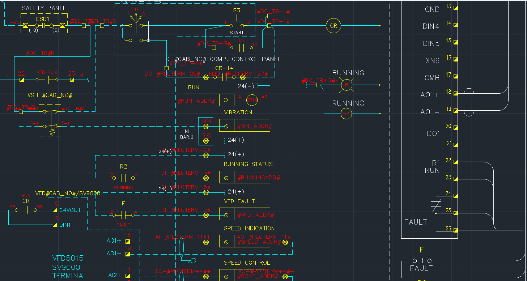Select the RUNNING pilot lamp marked R
Screen dimensions: 527x281
tap(346, 85)
